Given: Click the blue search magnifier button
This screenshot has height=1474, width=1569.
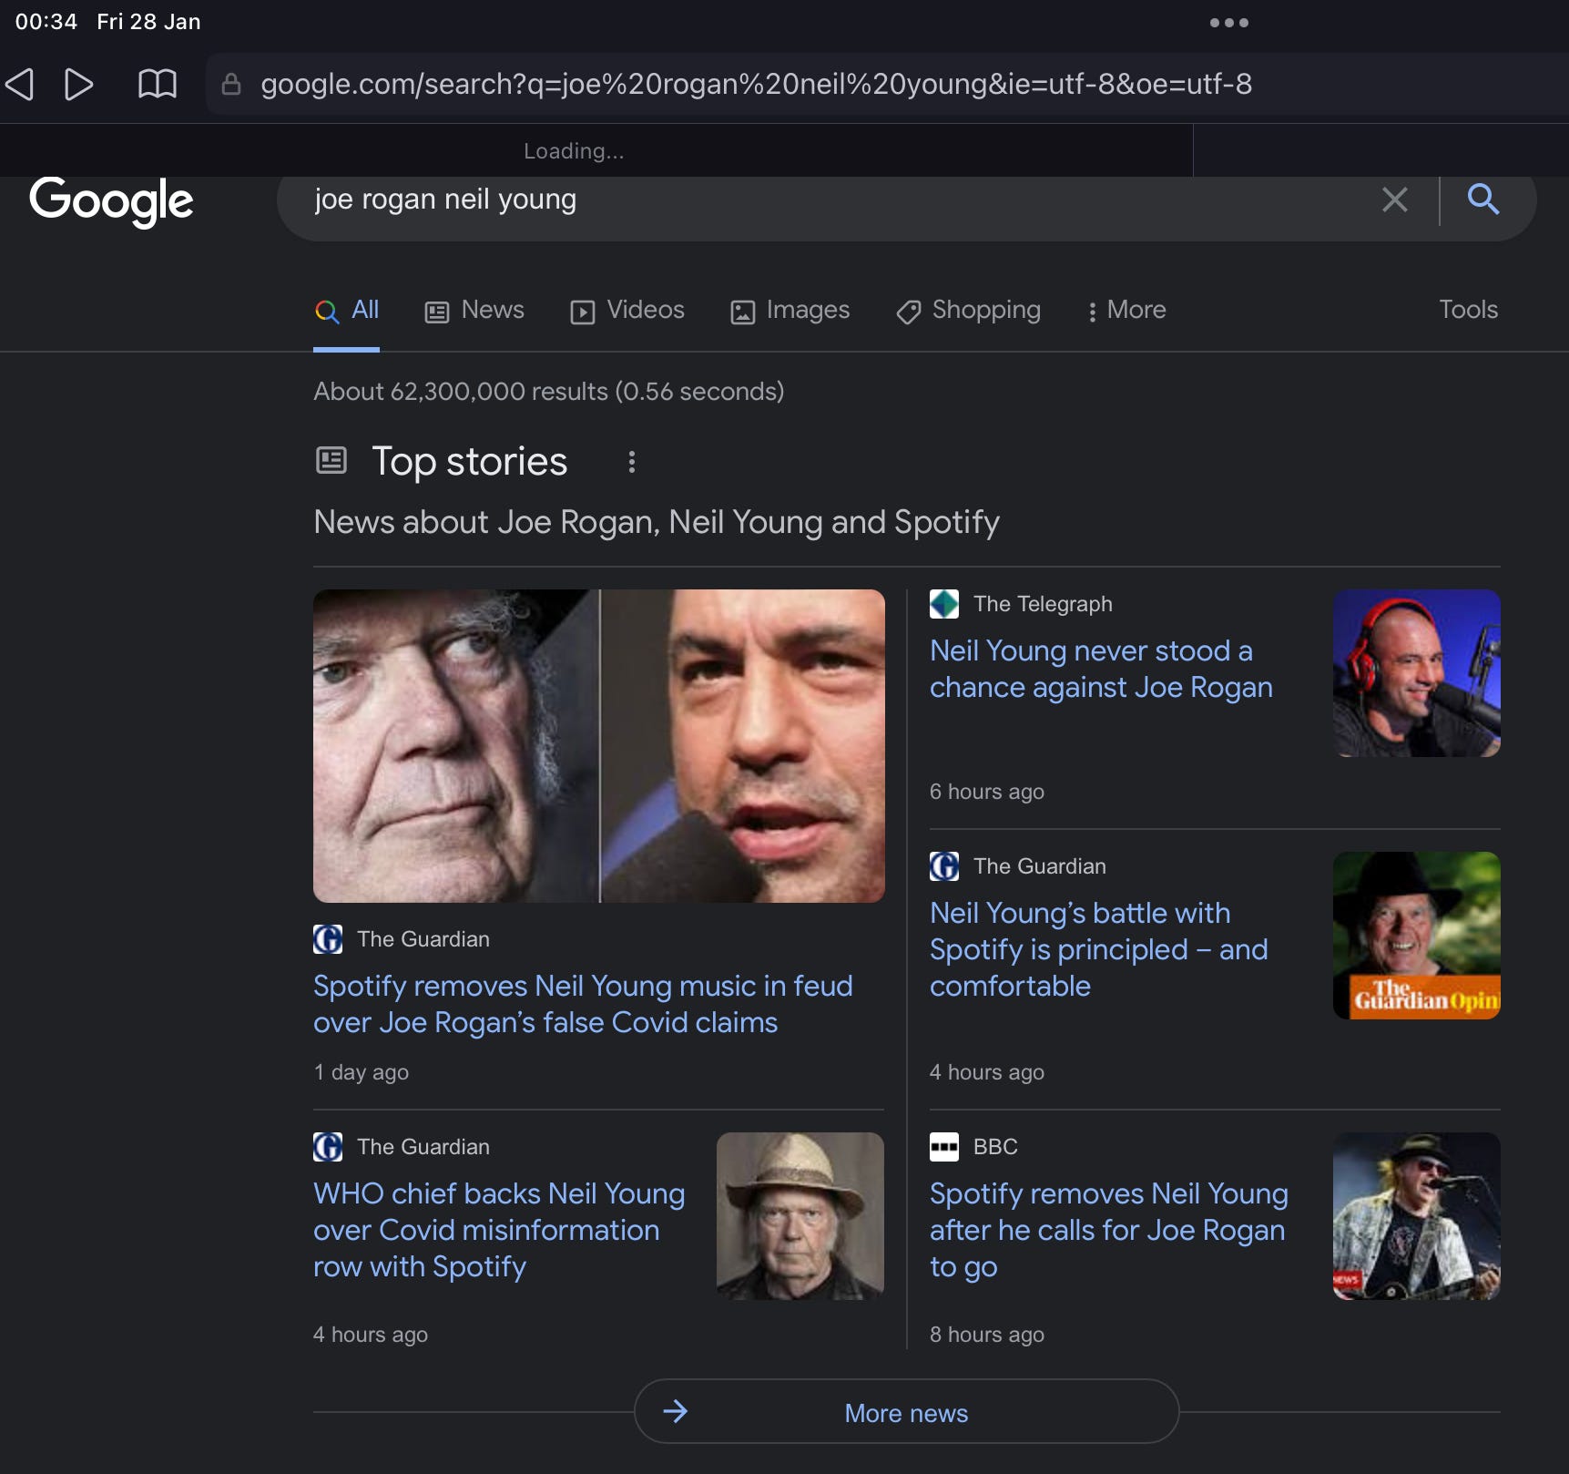Looking at the screenshot, I should (1483, 198).
